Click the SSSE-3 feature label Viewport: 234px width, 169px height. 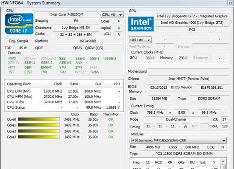tap(110, 58)
